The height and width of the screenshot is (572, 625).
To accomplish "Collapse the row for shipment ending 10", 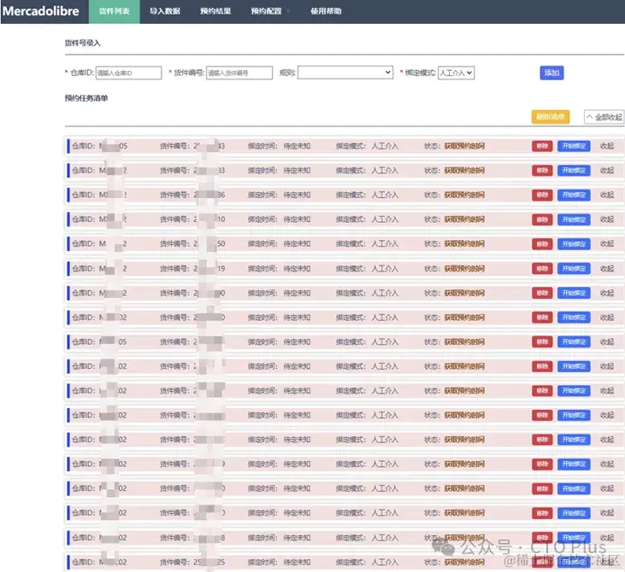I will point(607,219).
